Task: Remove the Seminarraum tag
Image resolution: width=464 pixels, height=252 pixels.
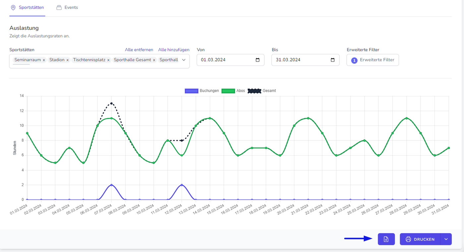Action: tap(44, 60)
